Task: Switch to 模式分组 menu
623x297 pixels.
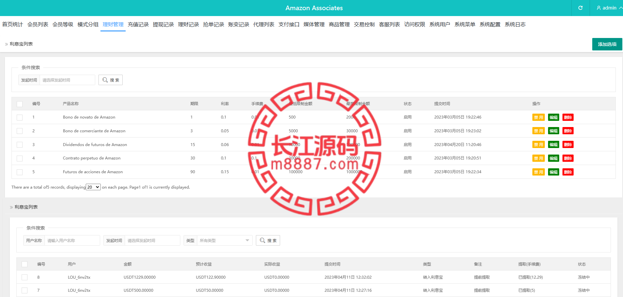Action: pos(88,25)
